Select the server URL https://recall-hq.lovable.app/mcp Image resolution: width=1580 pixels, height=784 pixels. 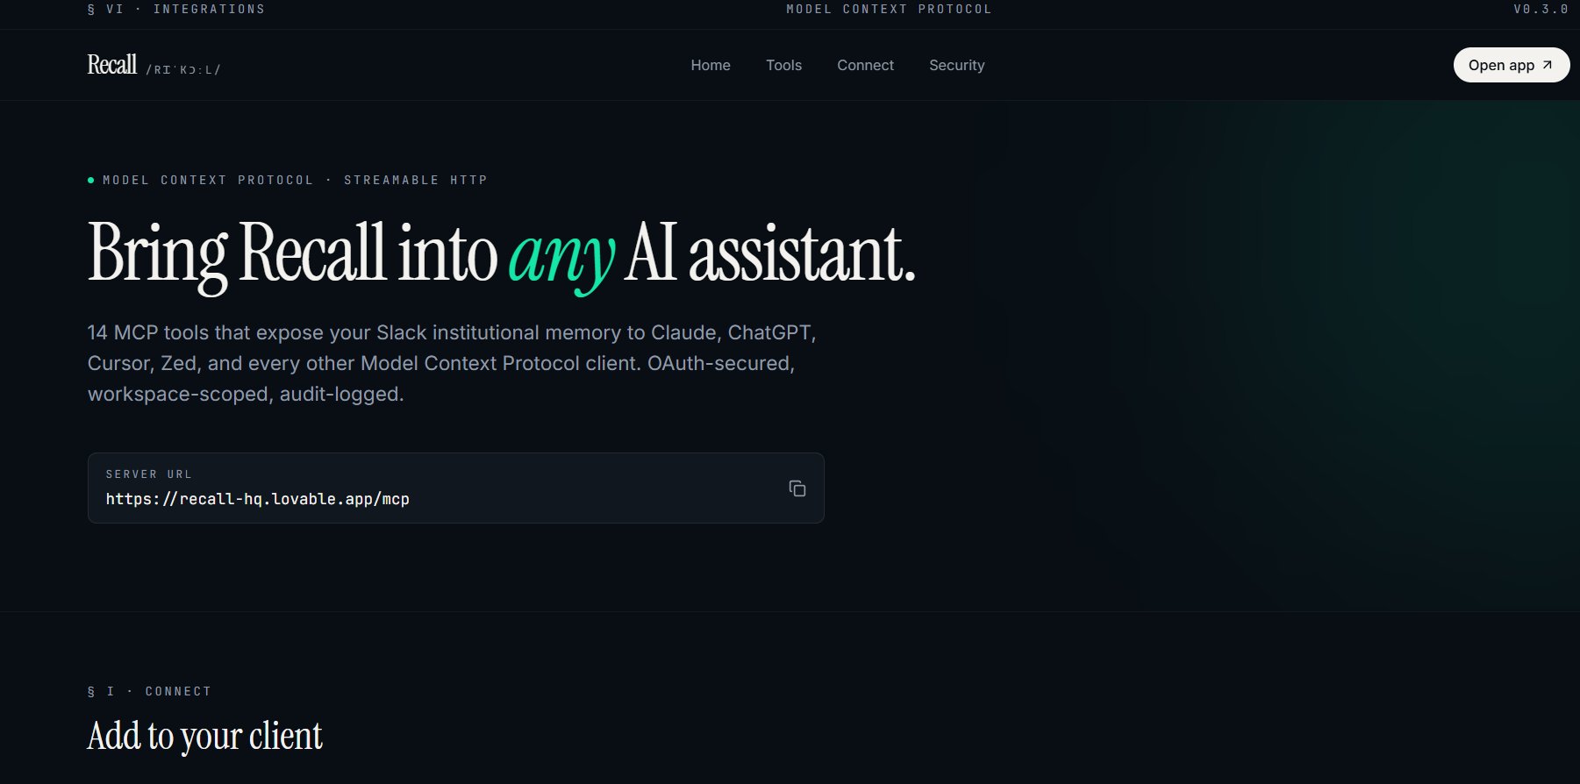[258, 499]
